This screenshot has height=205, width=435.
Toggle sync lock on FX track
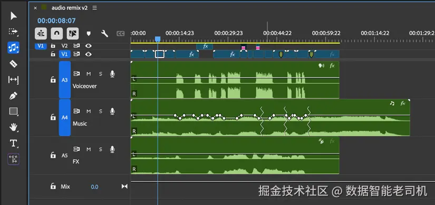click(x=76, y=149)
